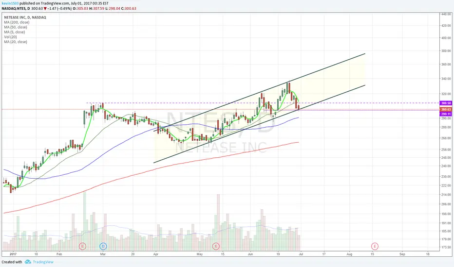Image resolution: width=454 pixels, height=267 pixels.
Task: Click the high price value H:307.59
Action: click(97, 8)
